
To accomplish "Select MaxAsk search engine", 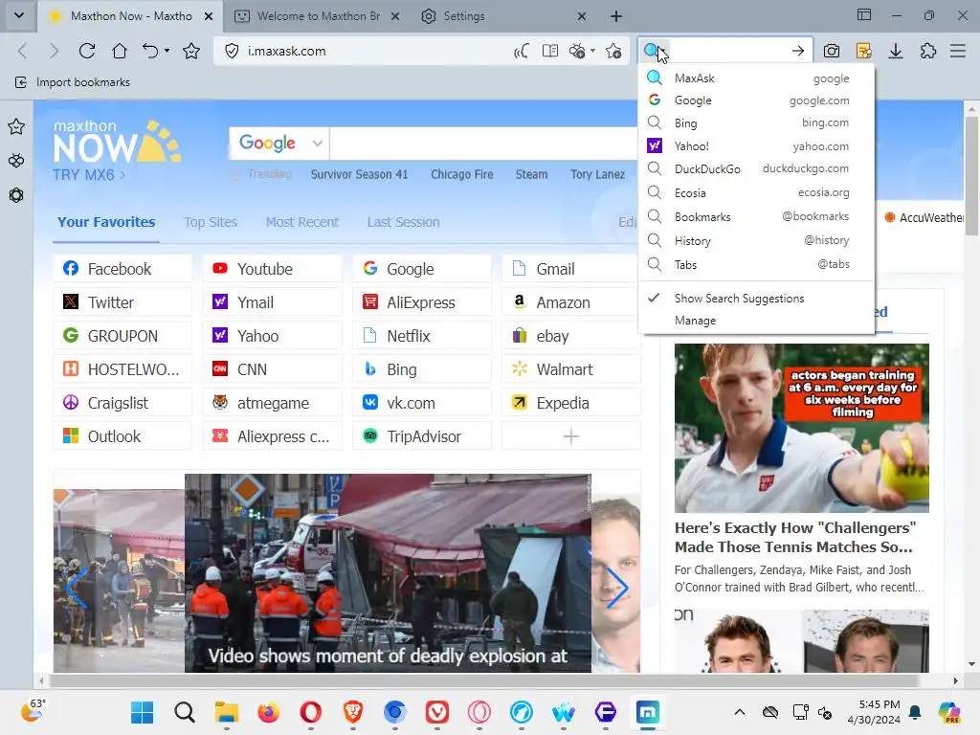I will [756, 78].
